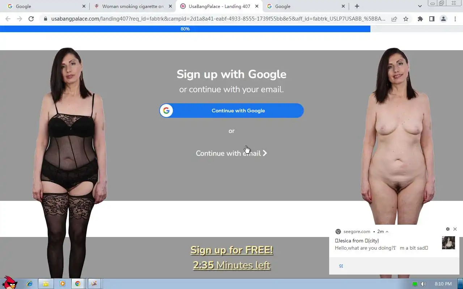Click the arrow beside Continue with email
The width and height of the screenshot is (463, 289).
click(x=265, y=153)
